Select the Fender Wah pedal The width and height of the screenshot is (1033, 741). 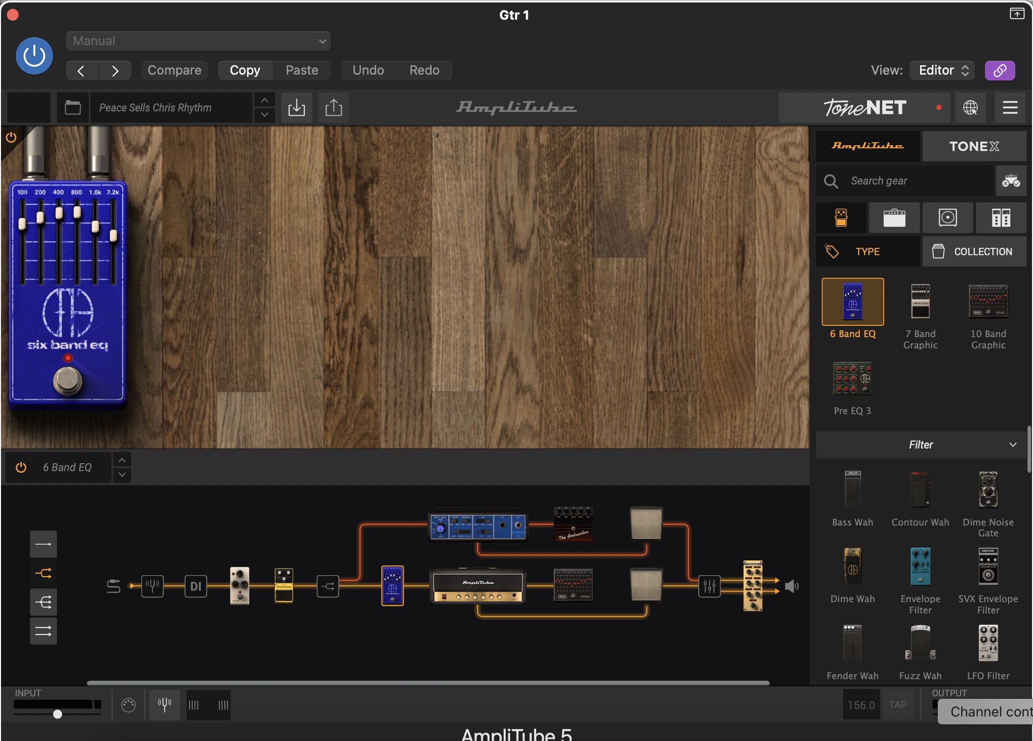pyautogui.click(x=853, y=643)
